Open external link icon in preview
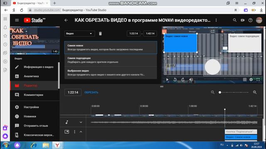The height and width of the screenshot is (149, 266). pos(212,31)
